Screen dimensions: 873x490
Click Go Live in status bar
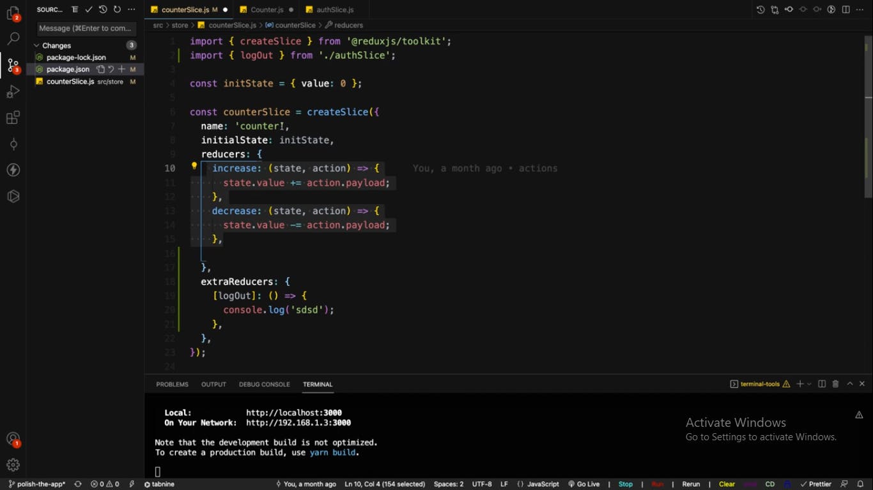click(x=583, y=484)
